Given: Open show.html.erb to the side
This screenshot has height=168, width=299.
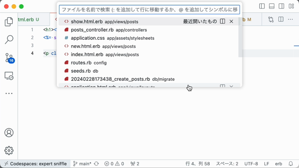Looking at the screenshot, I should click(x=222, y=21).
